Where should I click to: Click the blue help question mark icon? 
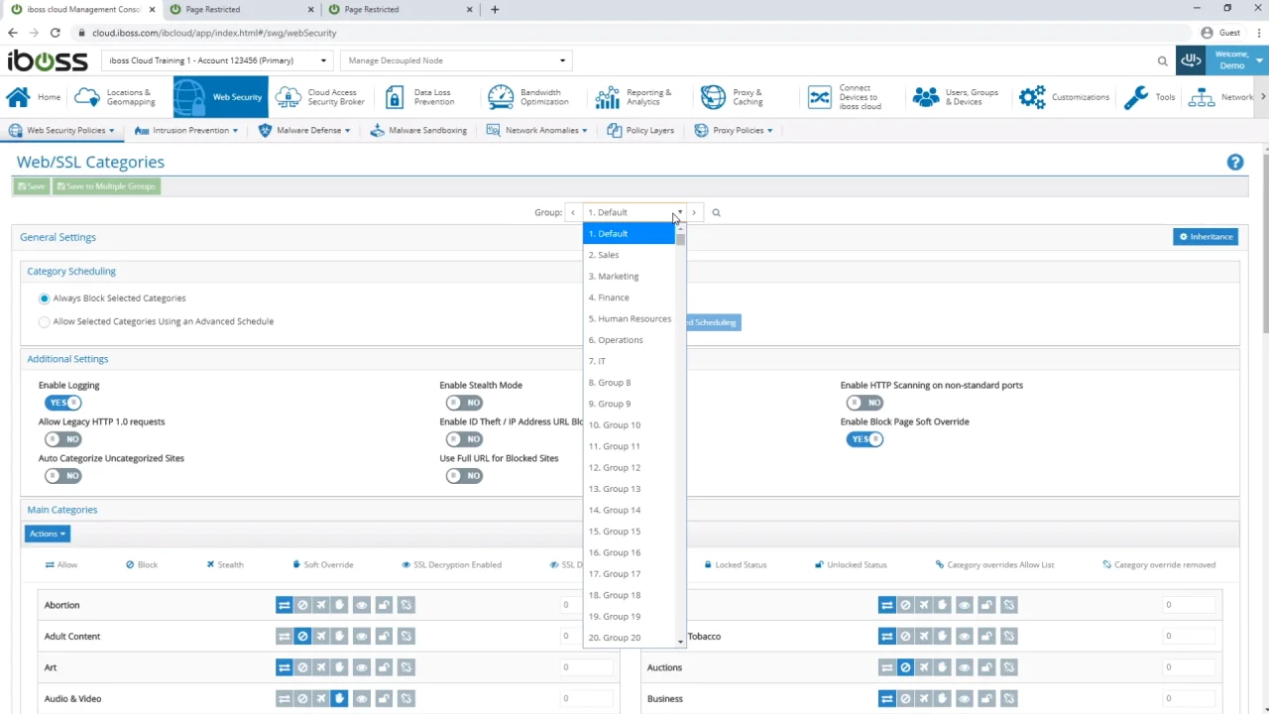pyautogui.click(x=1234, y=162)
